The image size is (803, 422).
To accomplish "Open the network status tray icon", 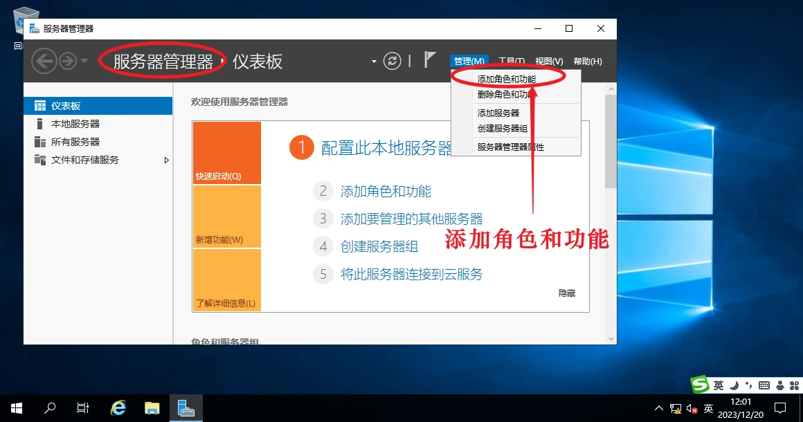I will 676,409.
